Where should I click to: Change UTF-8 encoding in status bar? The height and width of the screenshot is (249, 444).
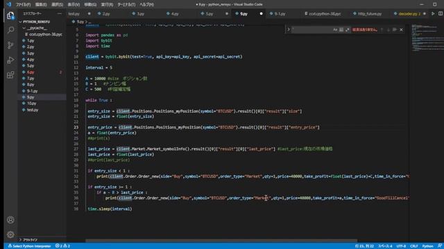[x=401, y=246]
